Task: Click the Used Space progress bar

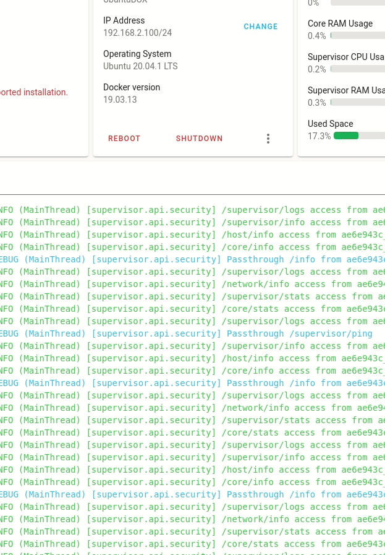Action: pos(359,136)
